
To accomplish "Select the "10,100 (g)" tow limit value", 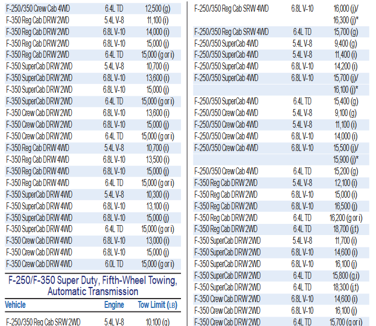I will pos(158,322).
